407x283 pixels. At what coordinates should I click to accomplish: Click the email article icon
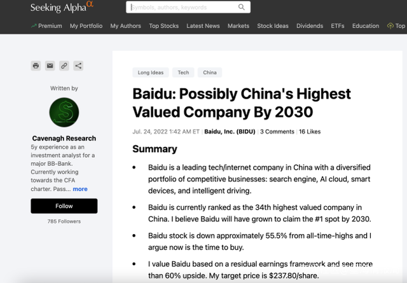[50, 66]
